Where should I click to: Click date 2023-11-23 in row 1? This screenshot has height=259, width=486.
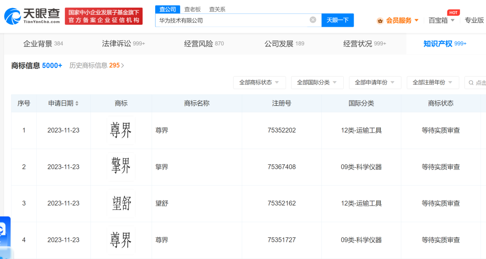point(63,130)
